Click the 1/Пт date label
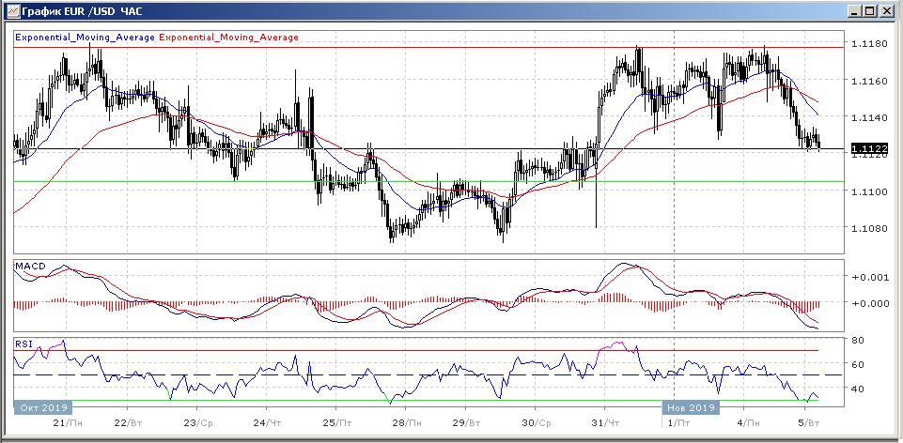This screenshot has width=903, height=443. (x=678, y=423)
